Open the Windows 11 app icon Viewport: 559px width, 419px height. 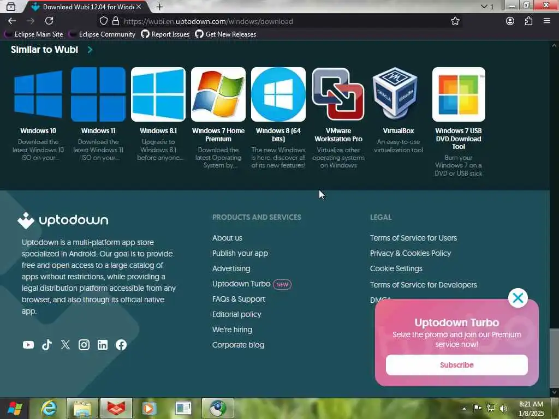coord(98,94)
